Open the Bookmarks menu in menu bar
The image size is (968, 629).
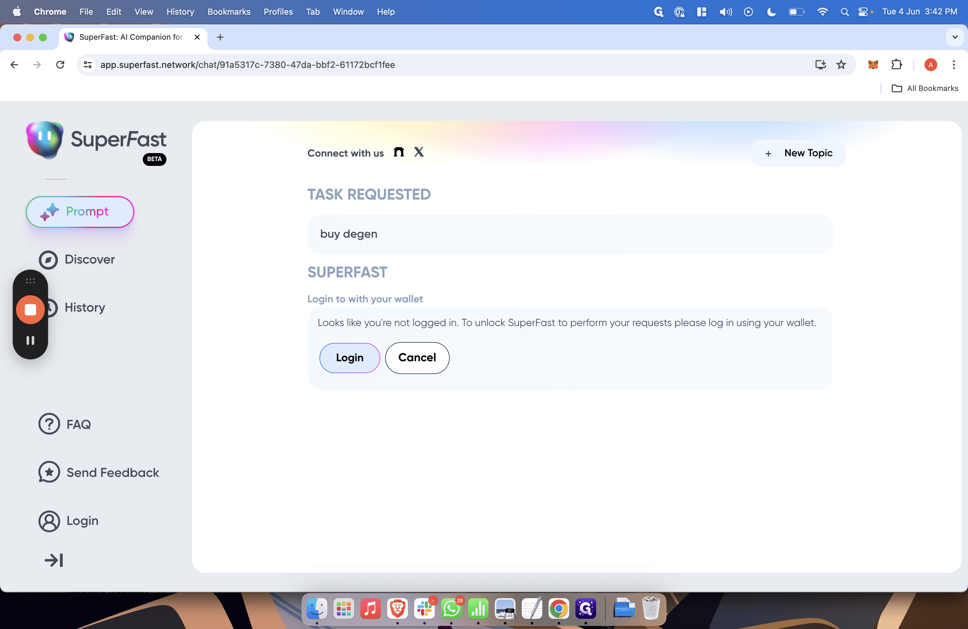(x=229, y=12)
